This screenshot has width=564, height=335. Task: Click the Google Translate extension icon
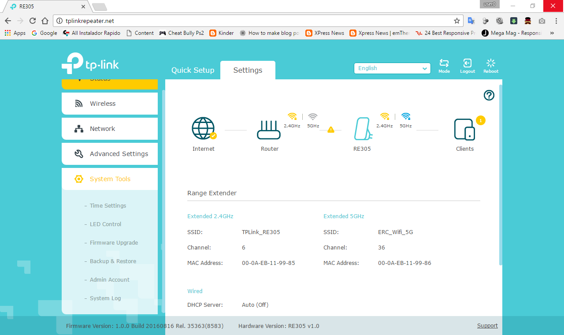471,21
